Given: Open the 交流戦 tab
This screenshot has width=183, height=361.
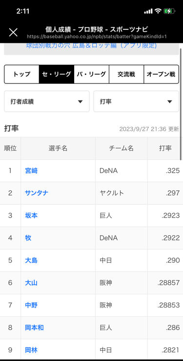Looking at the screenshot, I should click(126, 74).
